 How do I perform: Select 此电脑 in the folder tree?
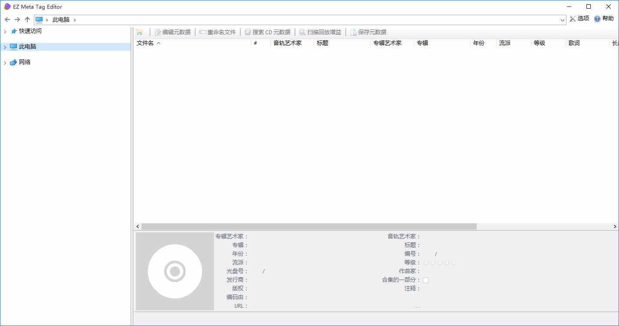point(27,47)
